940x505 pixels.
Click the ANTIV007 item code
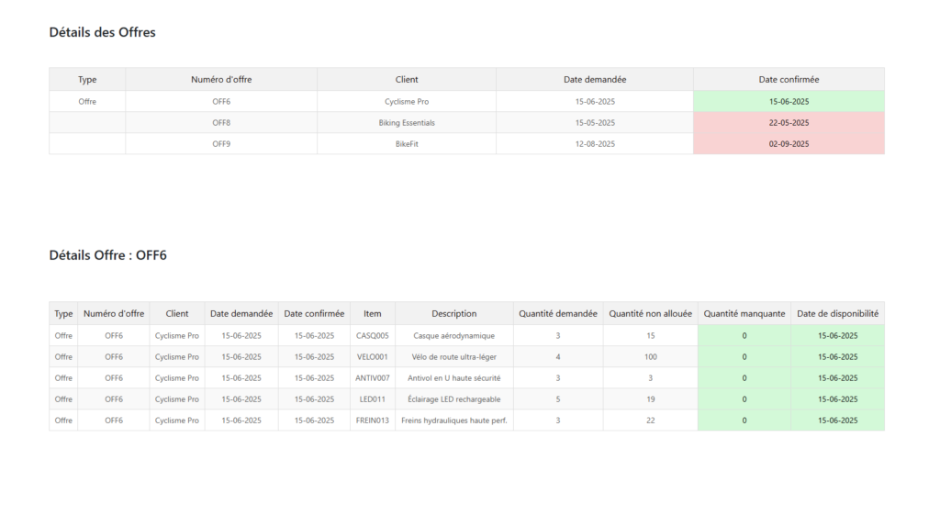pyautogui.click(x=373, y=377)
